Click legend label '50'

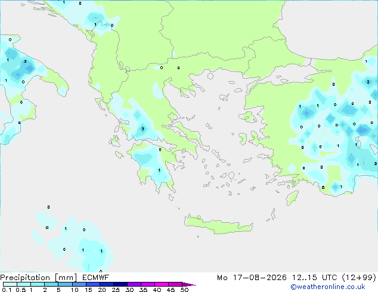point(185,290)
